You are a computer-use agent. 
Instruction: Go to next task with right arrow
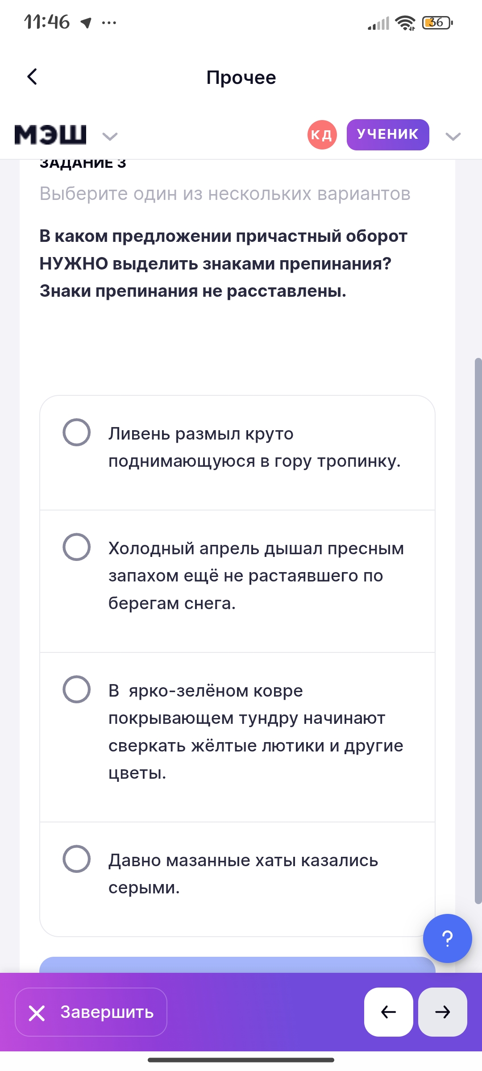[x=442, y=1012]
